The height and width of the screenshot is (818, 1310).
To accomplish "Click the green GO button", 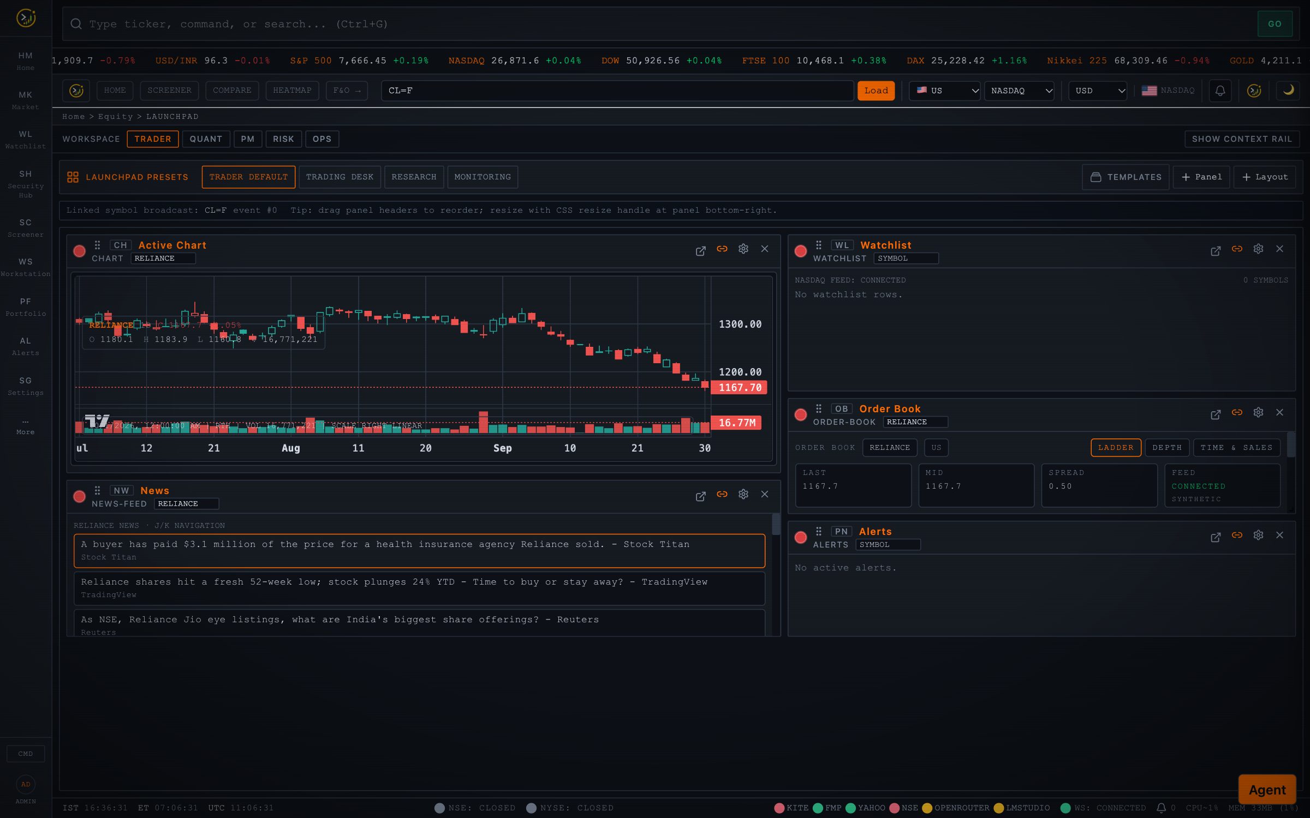I will coord(1275,24).
